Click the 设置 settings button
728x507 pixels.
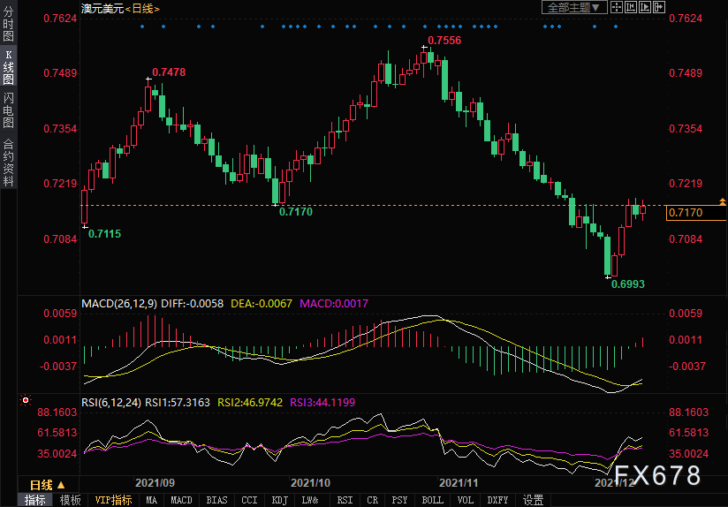click(533, 500)
